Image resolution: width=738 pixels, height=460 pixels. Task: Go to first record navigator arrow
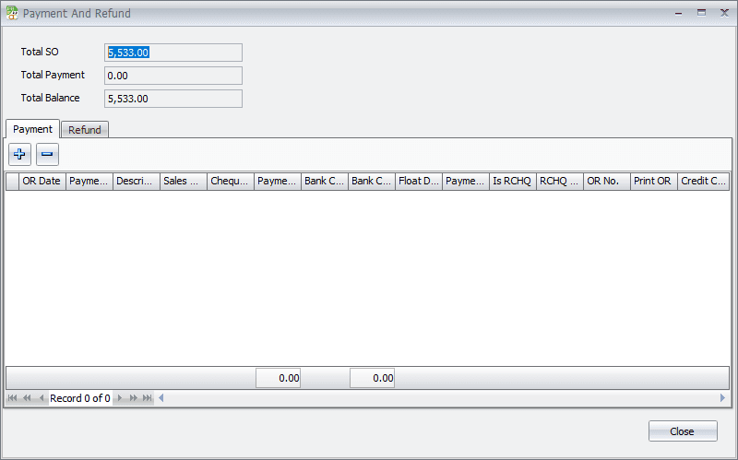click(12, 398)
